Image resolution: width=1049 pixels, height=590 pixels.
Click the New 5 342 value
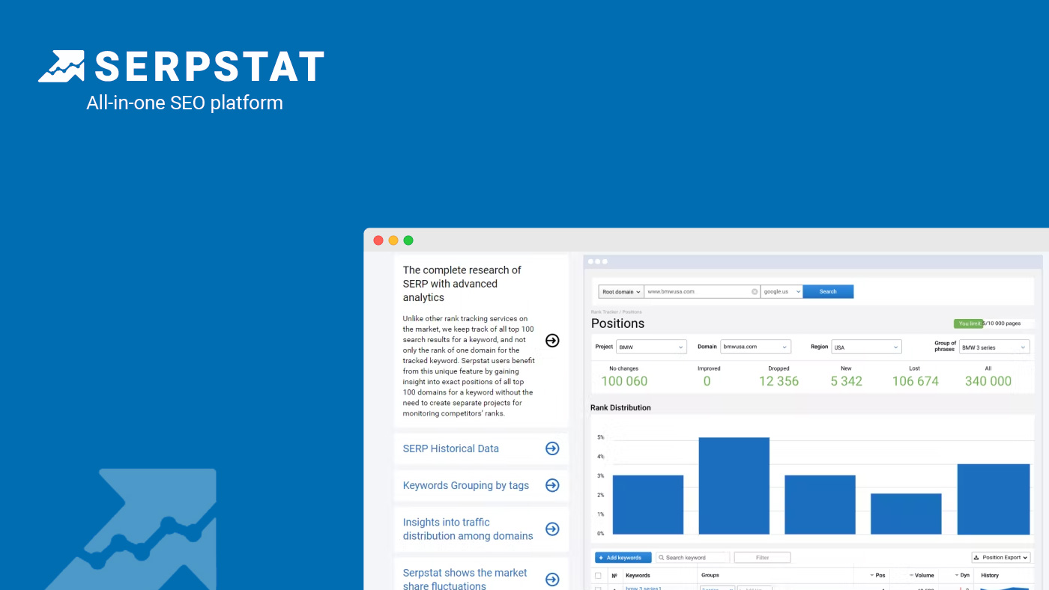(x=846, y=381)
